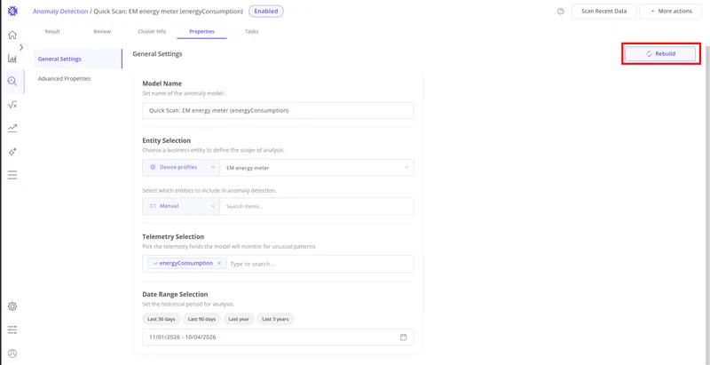Open the Home sidebar icon
Viewport: 710px width, 365px height.
[12, 35]
